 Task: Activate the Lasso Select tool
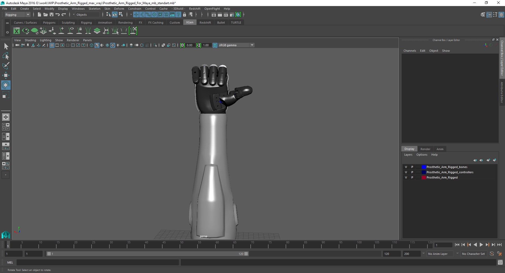tap(6, 56)
